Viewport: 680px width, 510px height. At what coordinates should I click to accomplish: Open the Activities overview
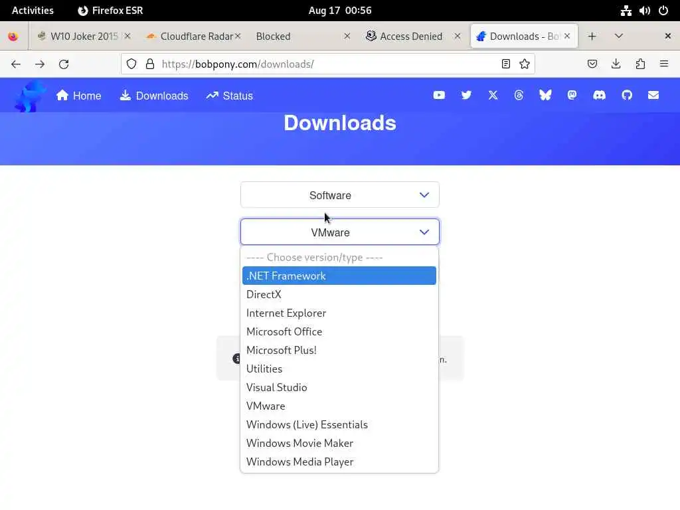click(x=33, y=11)
